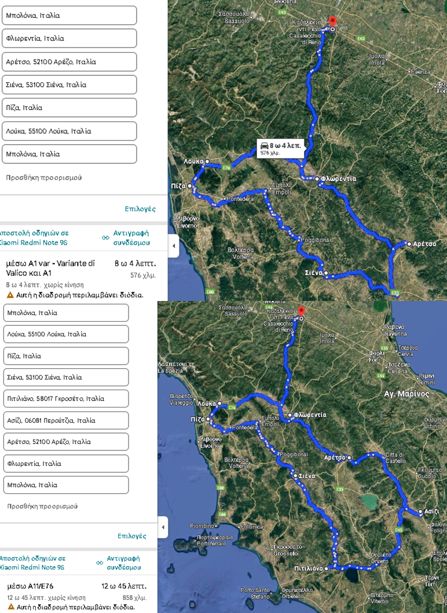Click link icon above the A1 var route summary
Viewport: 447px width, 613px height.
(105, 237)
